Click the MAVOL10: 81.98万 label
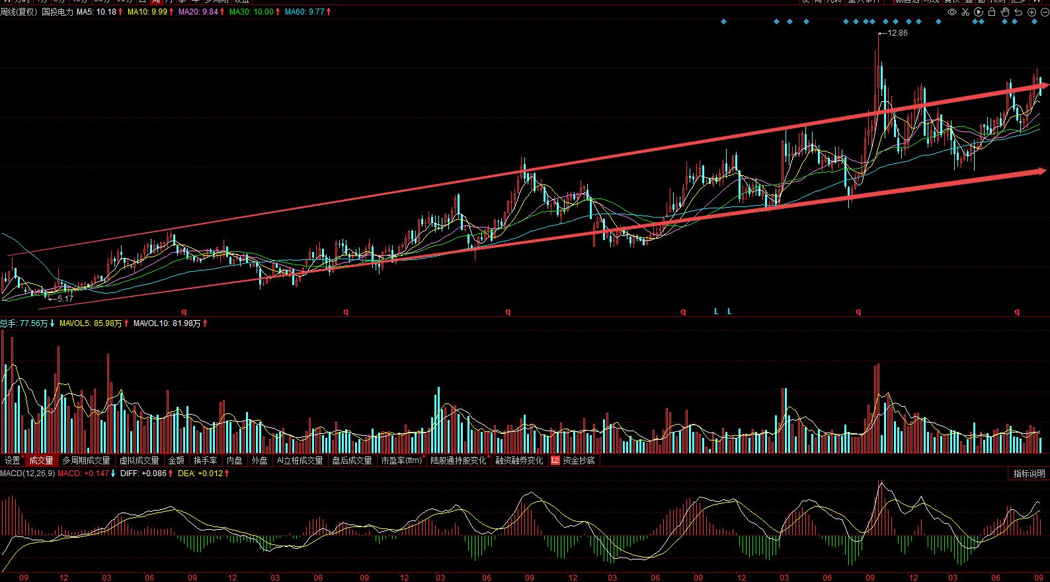Viewport: 1050px width, 582px height. point(167,323)
